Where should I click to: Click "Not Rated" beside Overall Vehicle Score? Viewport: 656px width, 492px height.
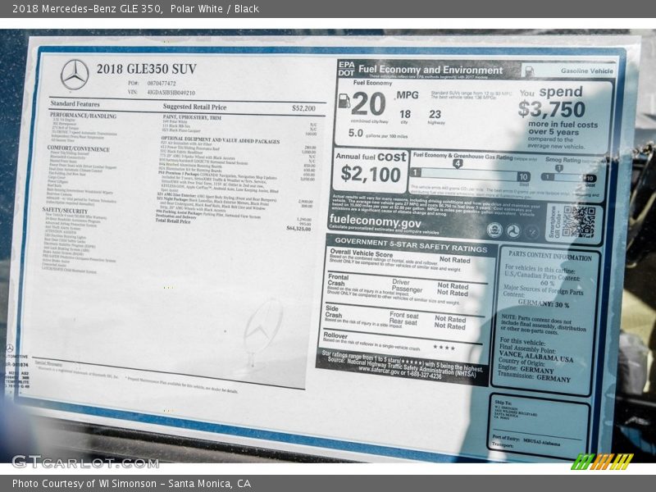455,260
